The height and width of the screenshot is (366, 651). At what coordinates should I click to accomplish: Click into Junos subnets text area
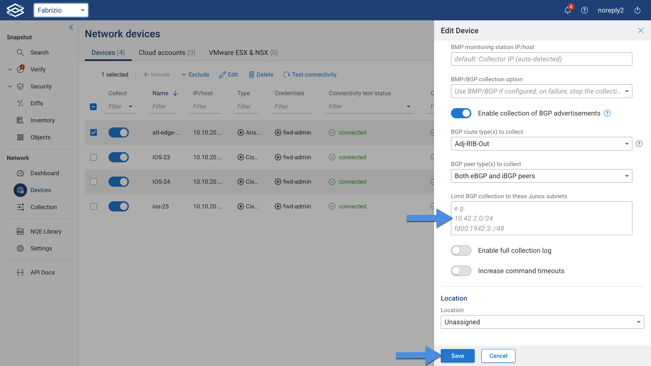point(541,218)
